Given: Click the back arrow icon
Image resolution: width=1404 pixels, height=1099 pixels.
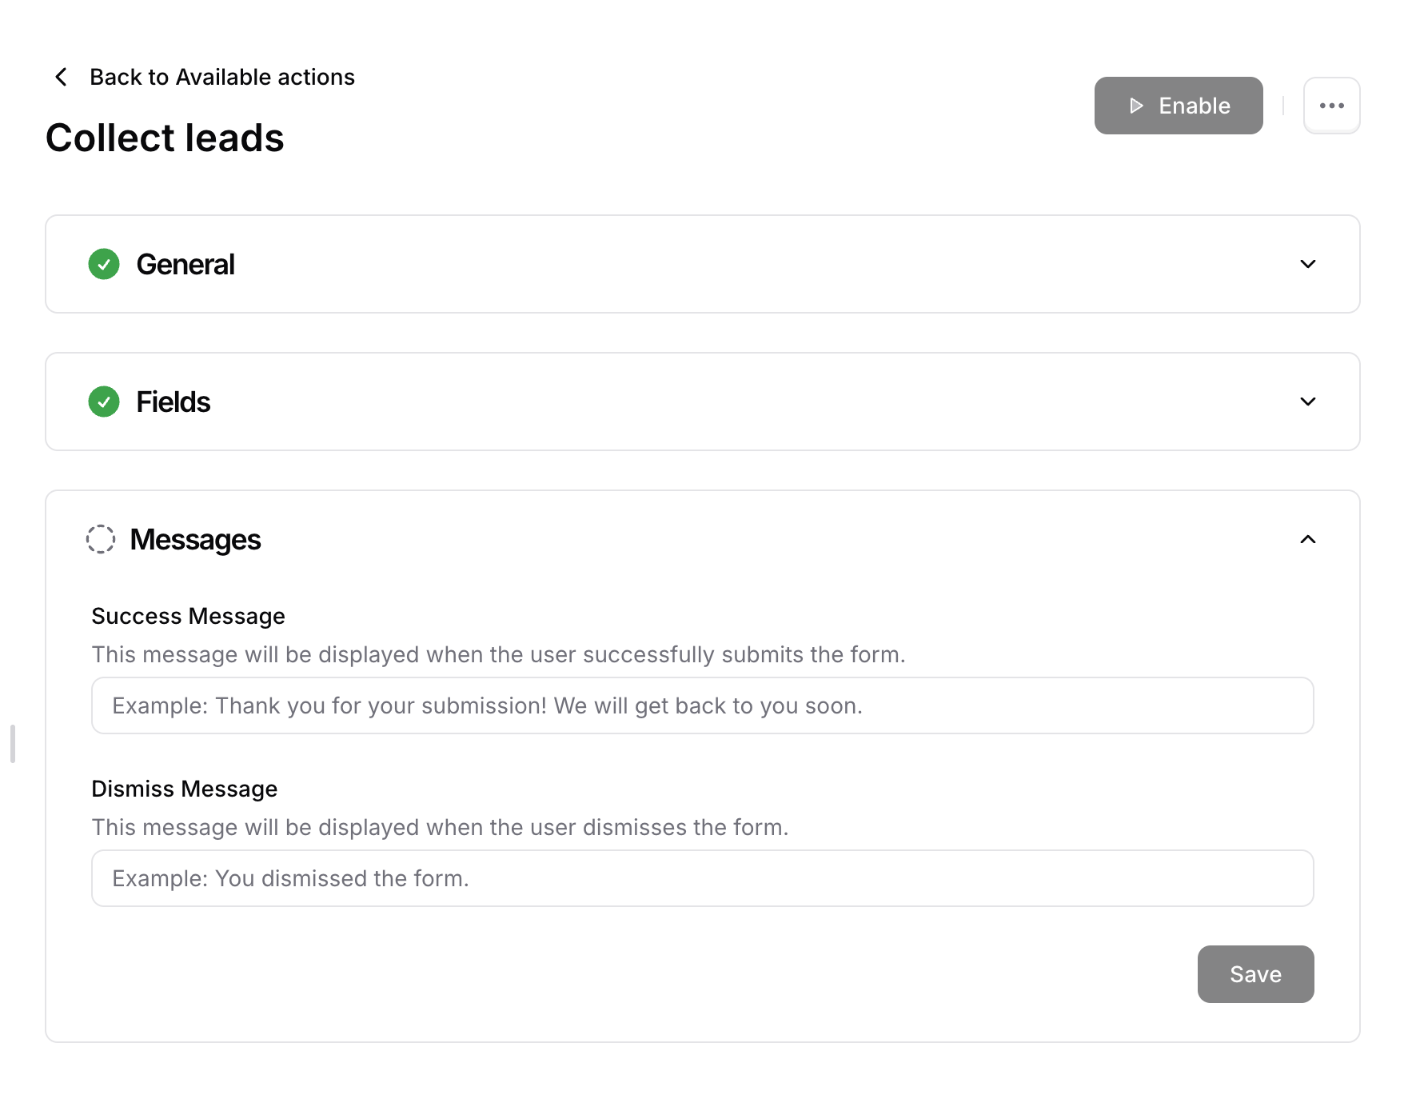Looking at the screenshot, I should [x=61, y=76].
